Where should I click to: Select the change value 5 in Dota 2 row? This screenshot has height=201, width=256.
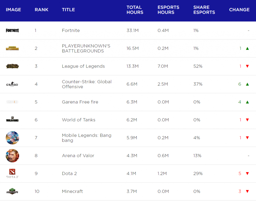tap(240, 174)
